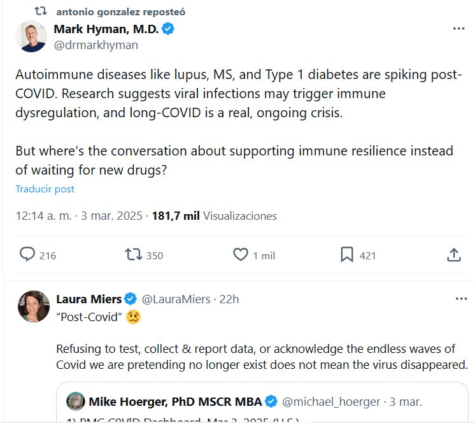Click Mike Hoerger's verified badge
The height and width of the screenshot is (423, 475).
click(x=271, y=401)
